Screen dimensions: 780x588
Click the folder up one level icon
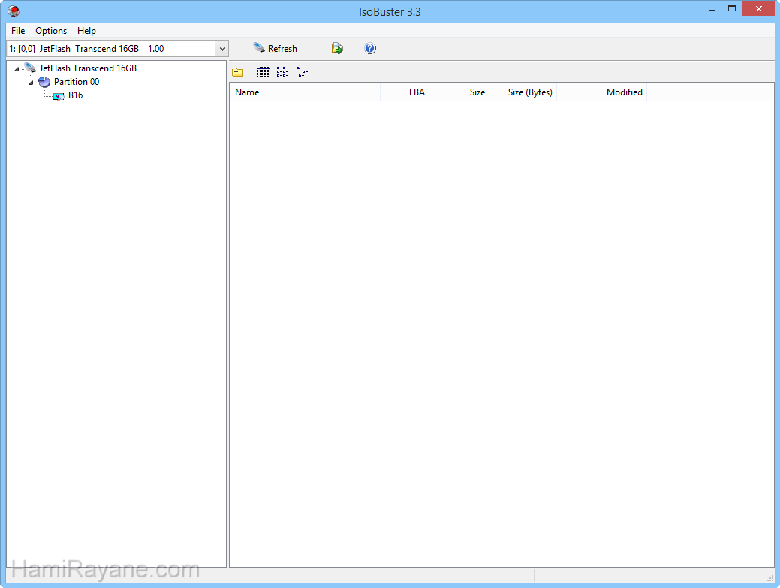(x=238, y=72)
